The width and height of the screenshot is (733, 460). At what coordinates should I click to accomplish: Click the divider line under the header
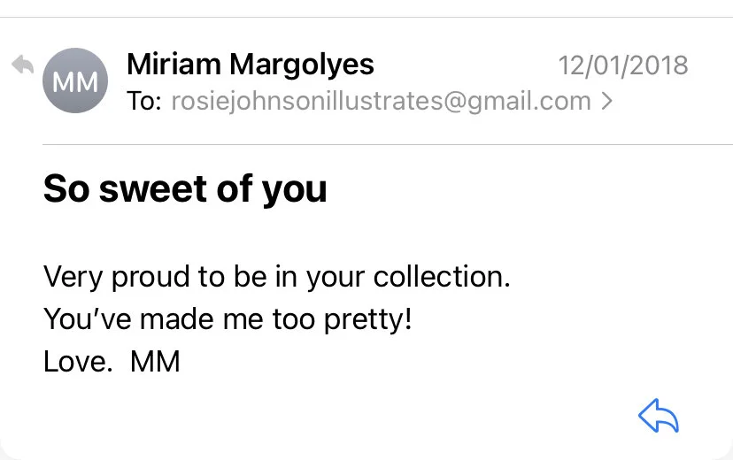pyautogui.click(x=388, y=144)
